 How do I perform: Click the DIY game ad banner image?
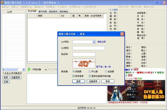[x=136, y=90]
